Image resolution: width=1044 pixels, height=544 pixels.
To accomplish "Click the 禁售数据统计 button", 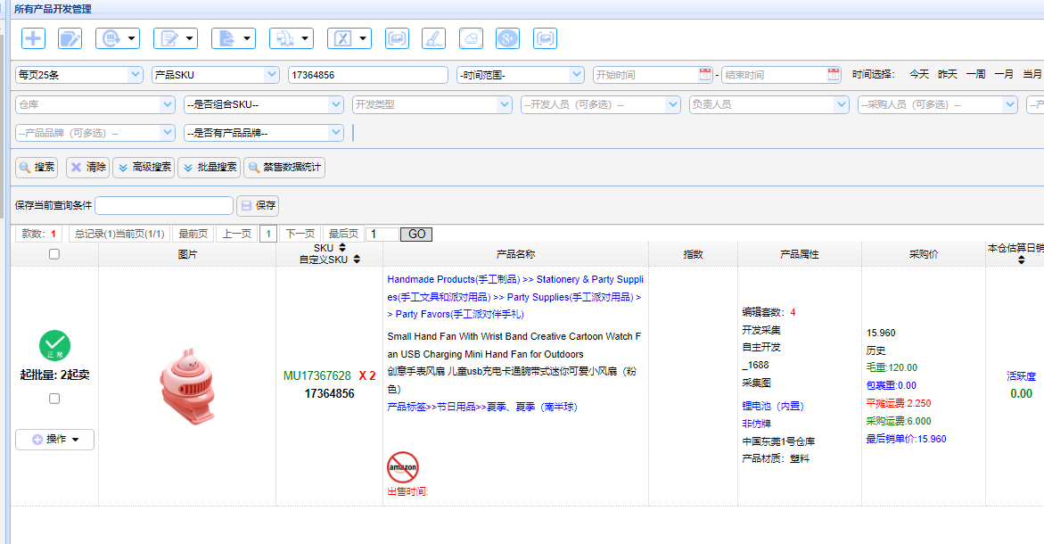I will pos(284,167).
